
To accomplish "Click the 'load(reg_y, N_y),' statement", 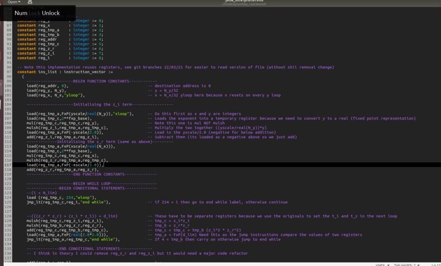I will coord(47,91).
